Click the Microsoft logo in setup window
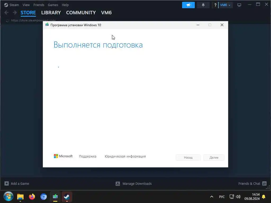The height and width of the screenshot is (203, 271). click(x=63, y=156)
